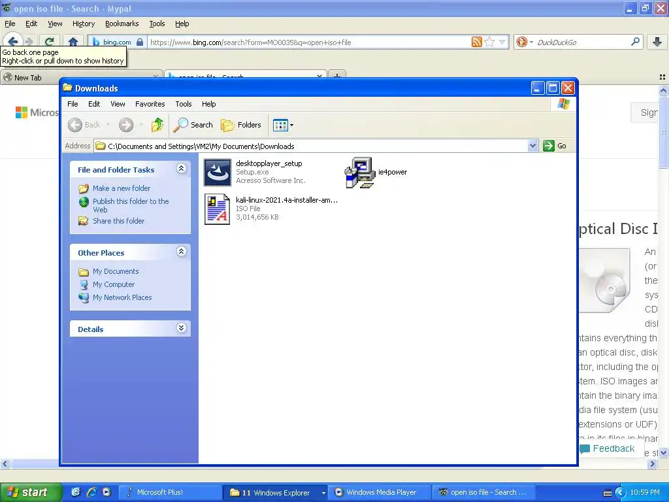Collapse Other Places panel
Screen dimensions: 669x502
[x=181, y=252]
